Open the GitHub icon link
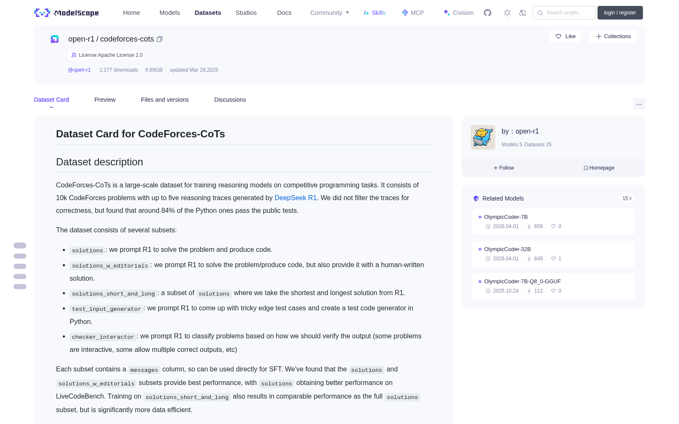679x424 pixels. coord(488,13)
